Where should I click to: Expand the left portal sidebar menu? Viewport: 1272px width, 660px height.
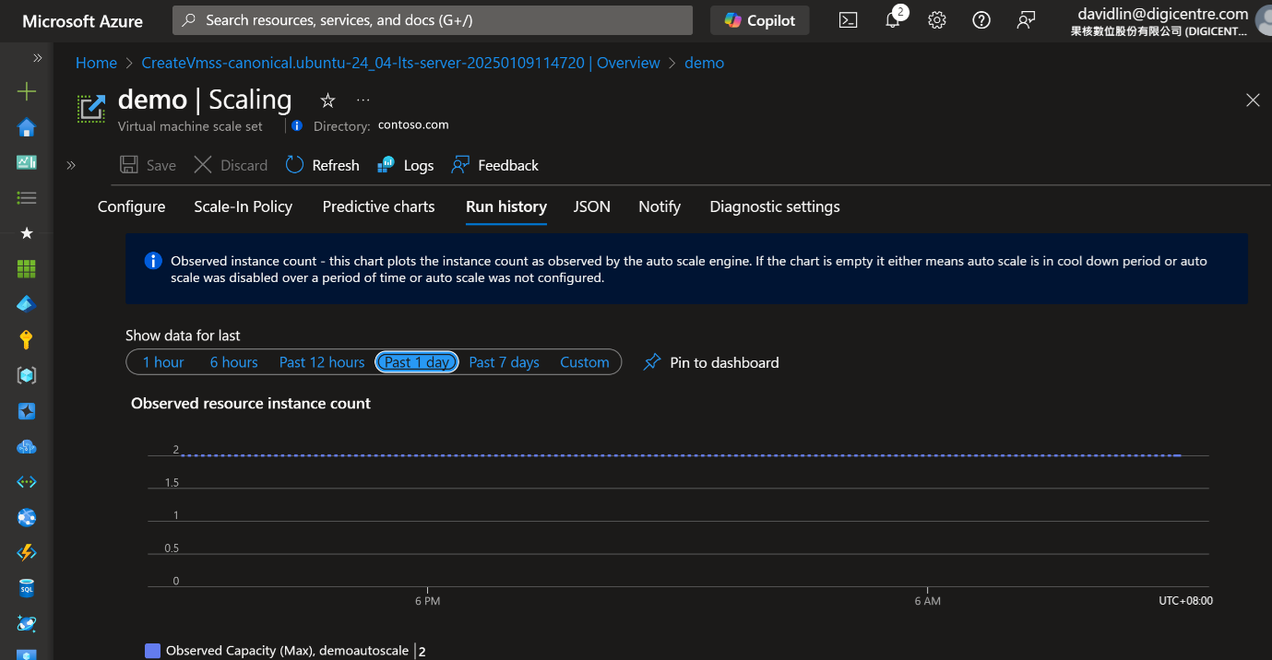click(38, 58)
